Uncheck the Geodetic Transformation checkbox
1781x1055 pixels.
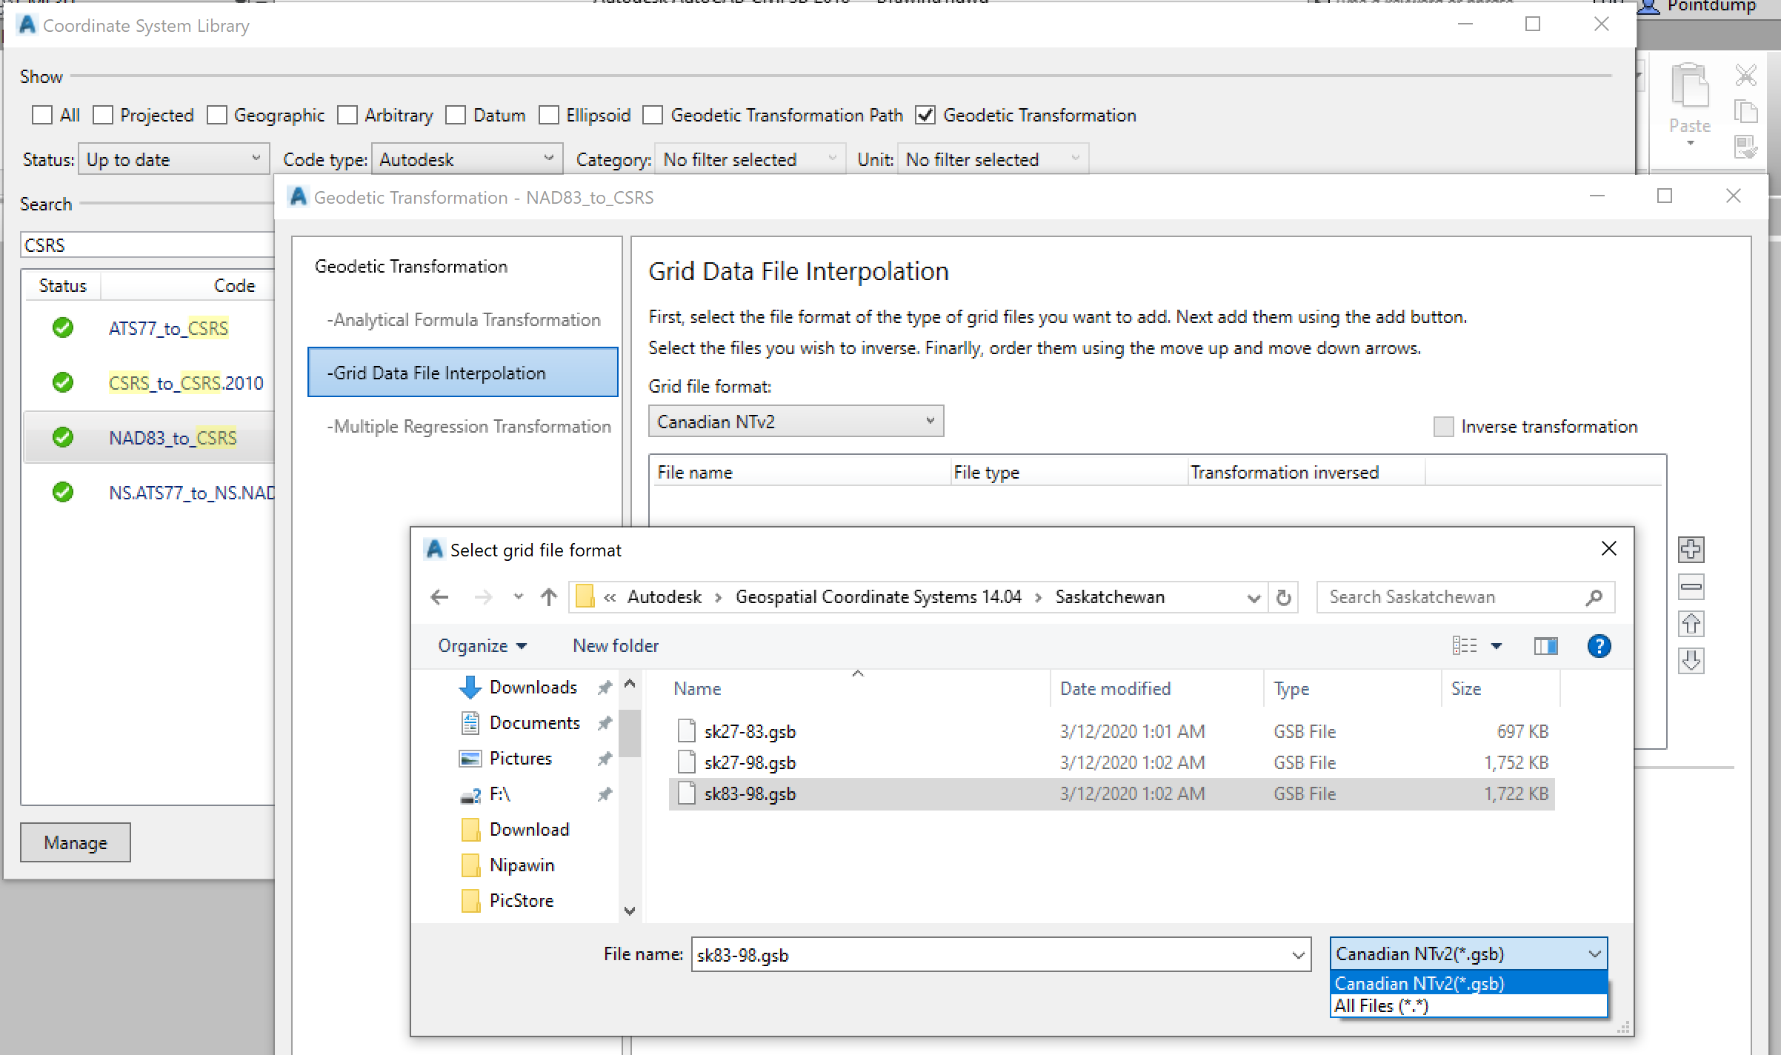[x=926, y=115]
